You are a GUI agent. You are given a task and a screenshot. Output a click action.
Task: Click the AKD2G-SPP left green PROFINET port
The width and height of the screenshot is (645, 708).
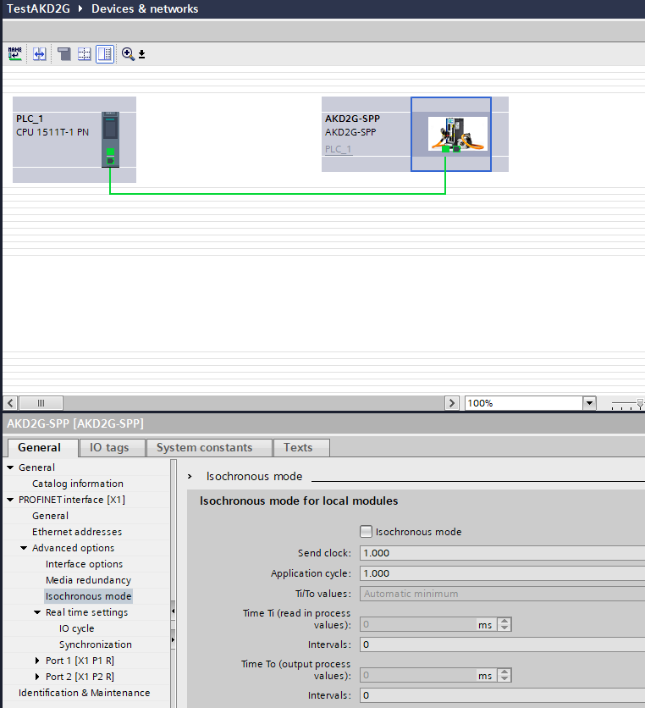[x=446, y=148]
